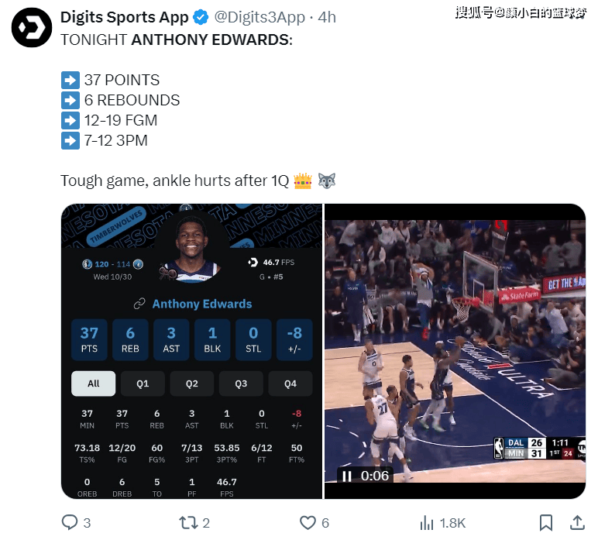Click the 37 PTS stat tile

tap(89, 340)
